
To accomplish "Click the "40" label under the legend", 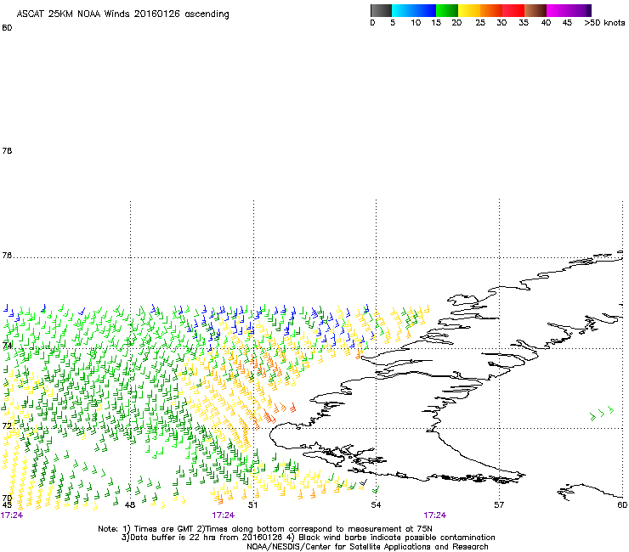I will [546, 23].
